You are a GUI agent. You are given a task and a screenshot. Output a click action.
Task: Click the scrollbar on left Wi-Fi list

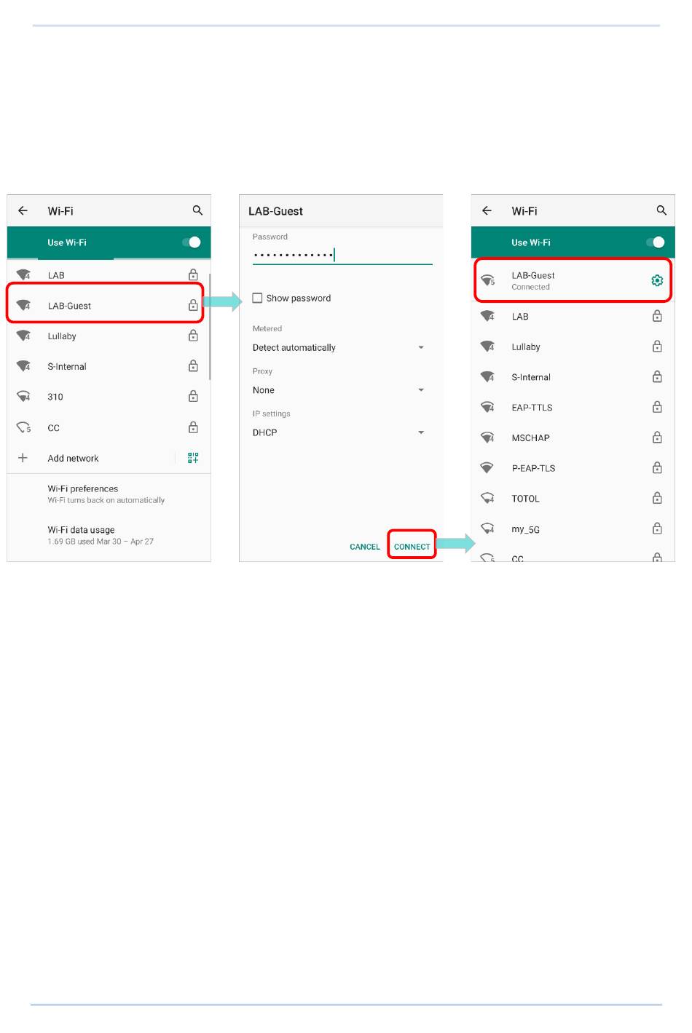pyautogui.click(x=210, y=326)
